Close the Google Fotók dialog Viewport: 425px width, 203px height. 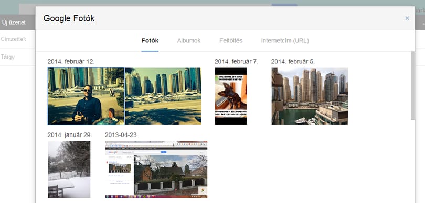point(407,18)
